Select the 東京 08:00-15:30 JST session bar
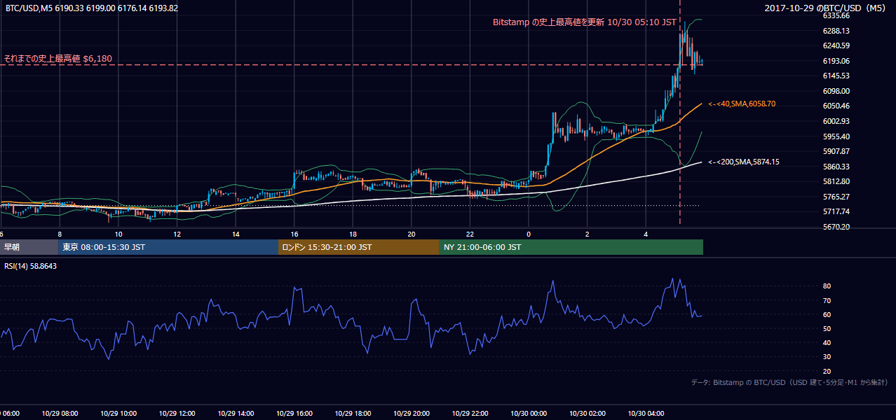The height and width of the screenshot is (420, 896). click(169, 247)
